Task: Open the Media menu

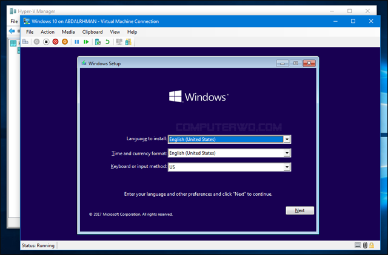Action: (x=69, y=32)
